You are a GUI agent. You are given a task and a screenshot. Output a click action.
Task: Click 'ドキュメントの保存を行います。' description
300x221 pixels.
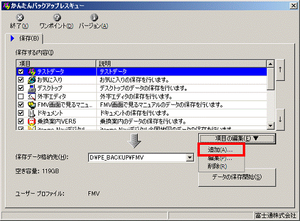135,113
